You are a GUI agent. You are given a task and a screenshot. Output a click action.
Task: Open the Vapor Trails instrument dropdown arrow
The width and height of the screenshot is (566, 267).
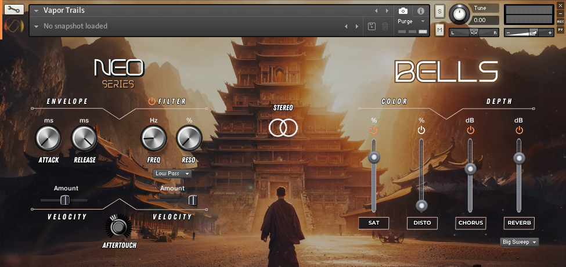37,11
